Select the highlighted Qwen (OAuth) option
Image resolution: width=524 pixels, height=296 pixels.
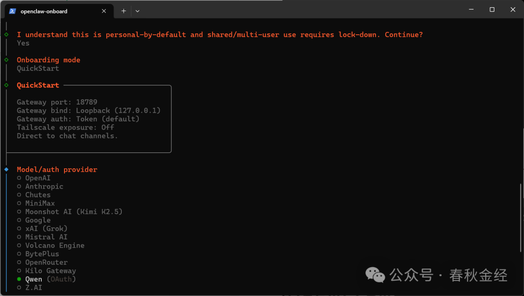point(50,279)
